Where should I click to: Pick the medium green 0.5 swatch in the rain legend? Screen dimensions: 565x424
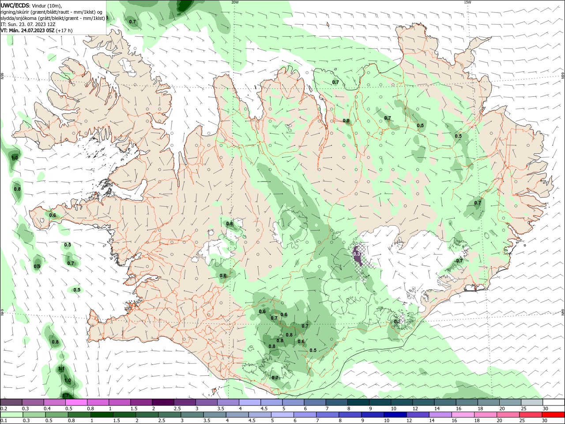click(x=57, y=415)
